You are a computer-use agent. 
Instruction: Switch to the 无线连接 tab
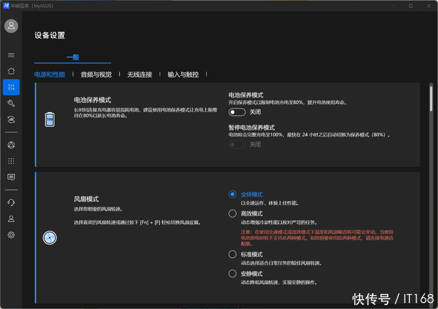(139, 74)
